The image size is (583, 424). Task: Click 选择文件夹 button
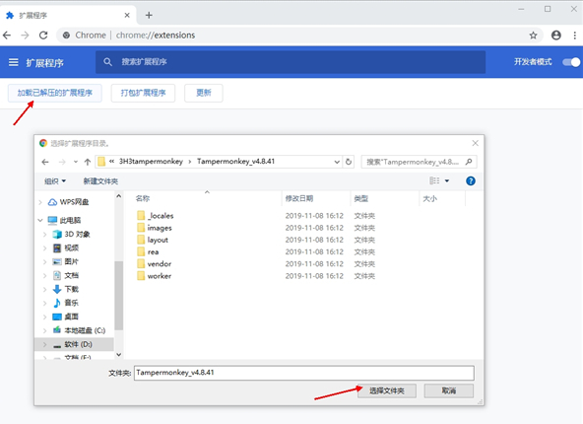tap(387, 390)
